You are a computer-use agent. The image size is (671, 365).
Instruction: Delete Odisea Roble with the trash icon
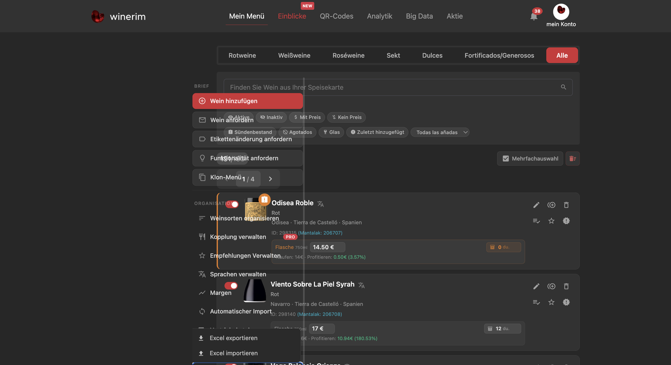click(566, 205)
